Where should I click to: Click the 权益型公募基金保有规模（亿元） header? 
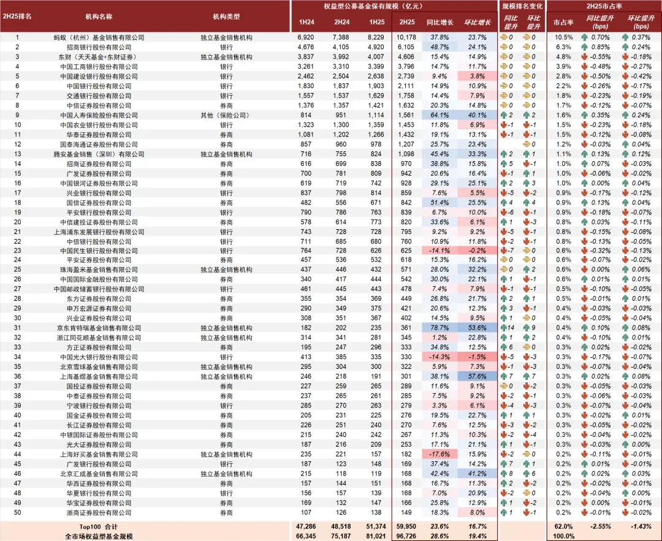pos(373,6)
